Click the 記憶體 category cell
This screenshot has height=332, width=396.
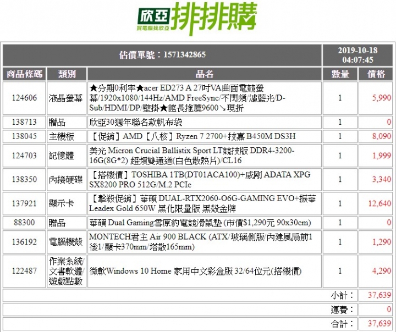point(67,156)
